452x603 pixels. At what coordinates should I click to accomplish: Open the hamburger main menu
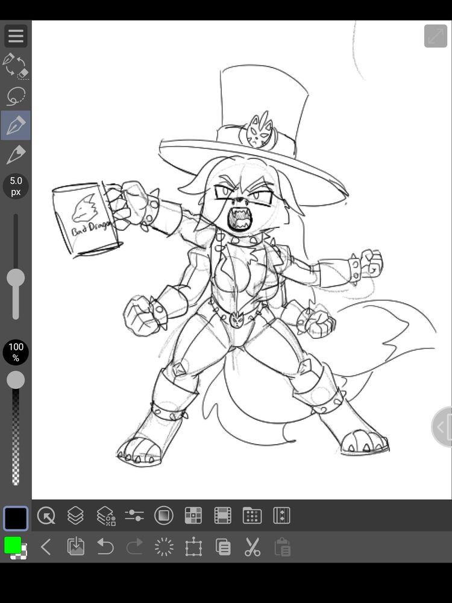pyautogui.click(x=16, y=36)
